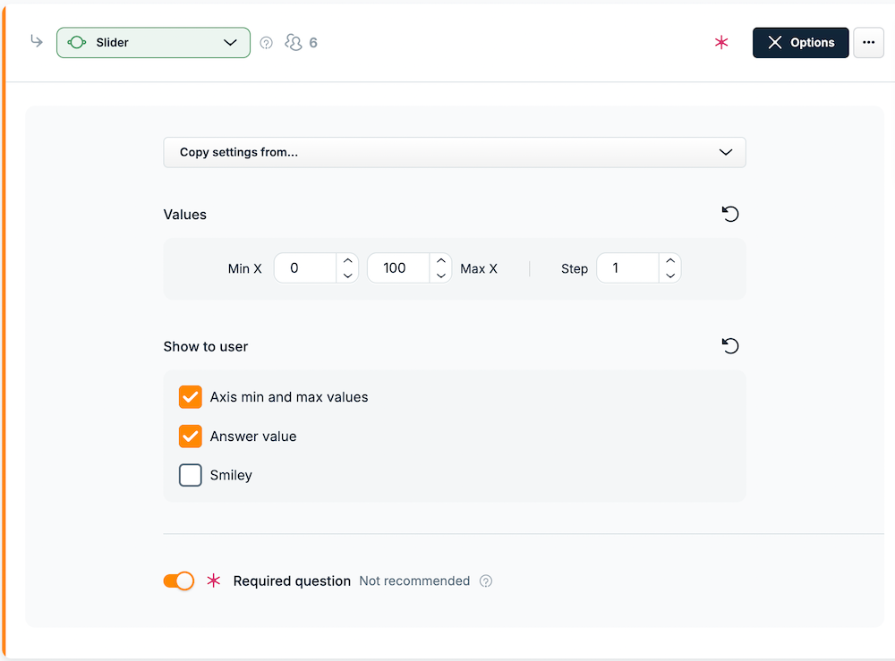Increase Step value with up arrow

click(x=670, y=260)
